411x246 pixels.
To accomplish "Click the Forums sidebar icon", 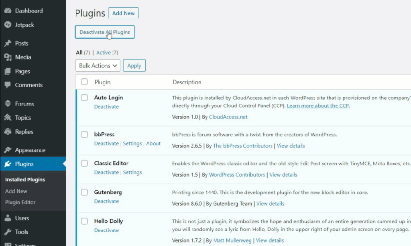I will pyautogui.click(x=8, y=104).
